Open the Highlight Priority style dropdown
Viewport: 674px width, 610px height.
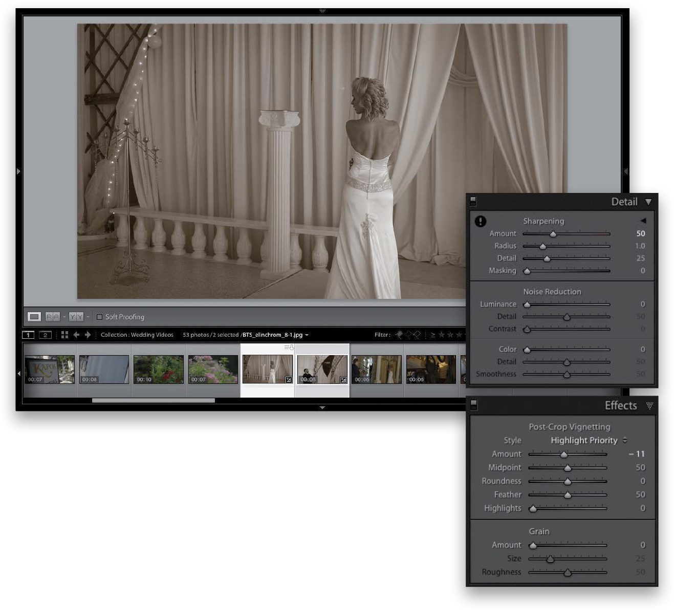click(x=589, y=440)
